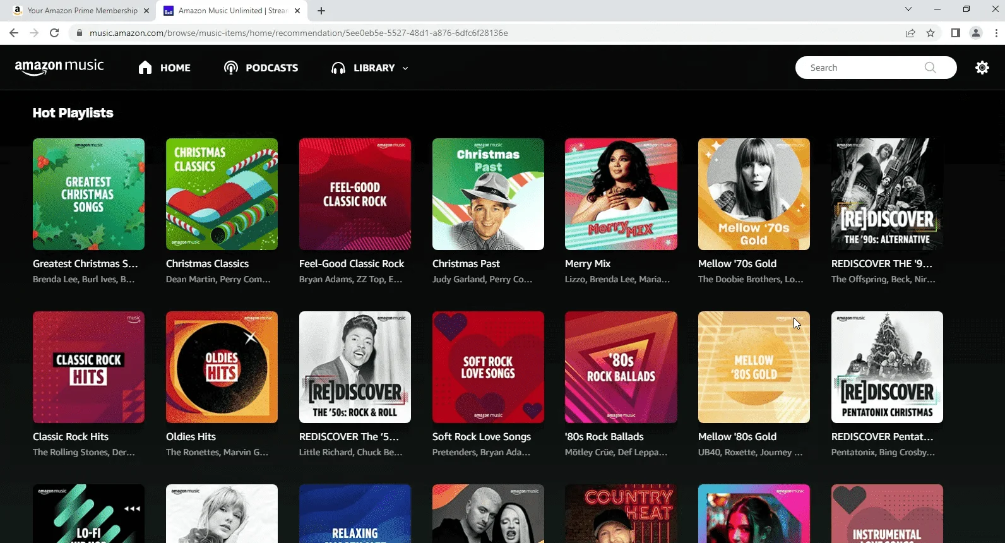Open Feel-Good Classic Rock playlist cover

click(355, 194)
